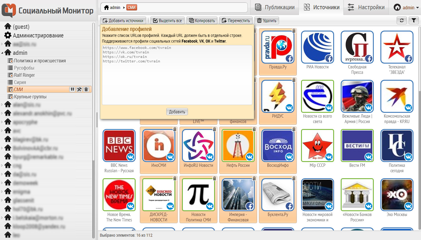This screenshot has height=240, width=421.
Task: Select the Новое Время source thumbnail
Action: (119, 195)
